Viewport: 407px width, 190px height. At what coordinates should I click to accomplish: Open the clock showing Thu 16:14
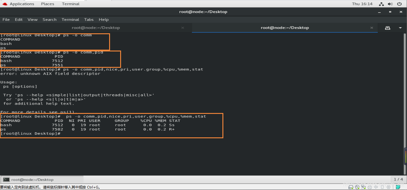point(362,4)
